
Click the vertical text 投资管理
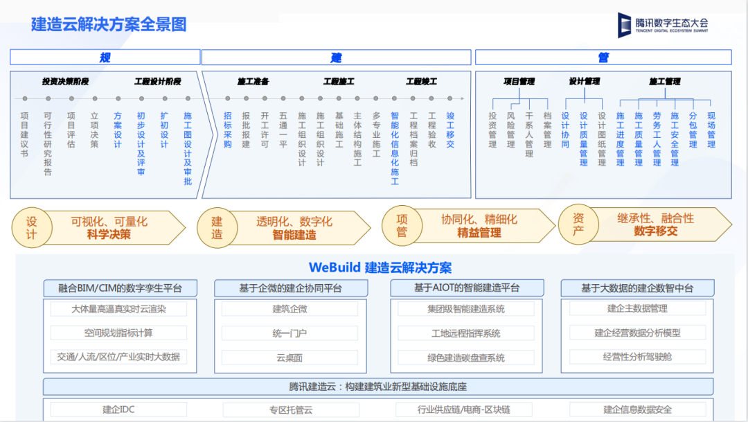[x=493, y=130]
